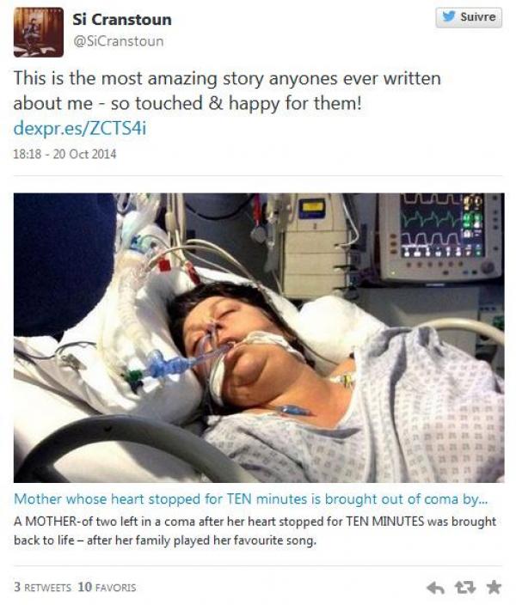Click the favorite star icon
516x605 pixels.
coord(494,587)
